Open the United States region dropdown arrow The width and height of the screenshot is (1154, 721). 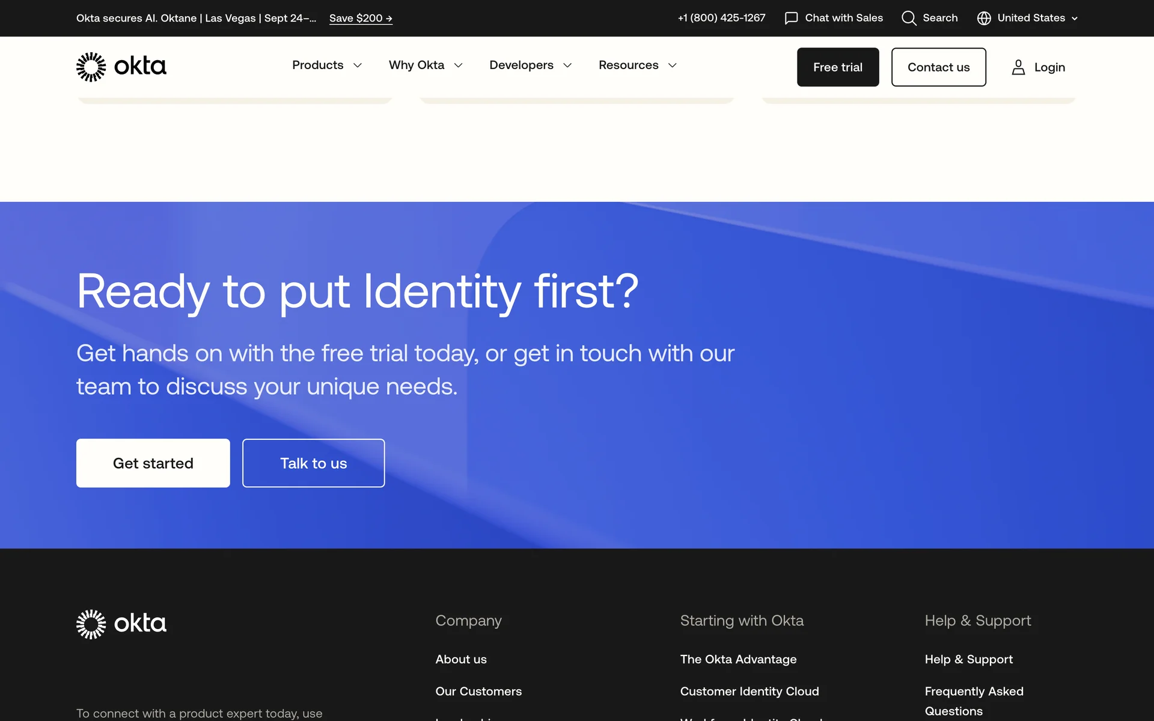pos(1075,19)
